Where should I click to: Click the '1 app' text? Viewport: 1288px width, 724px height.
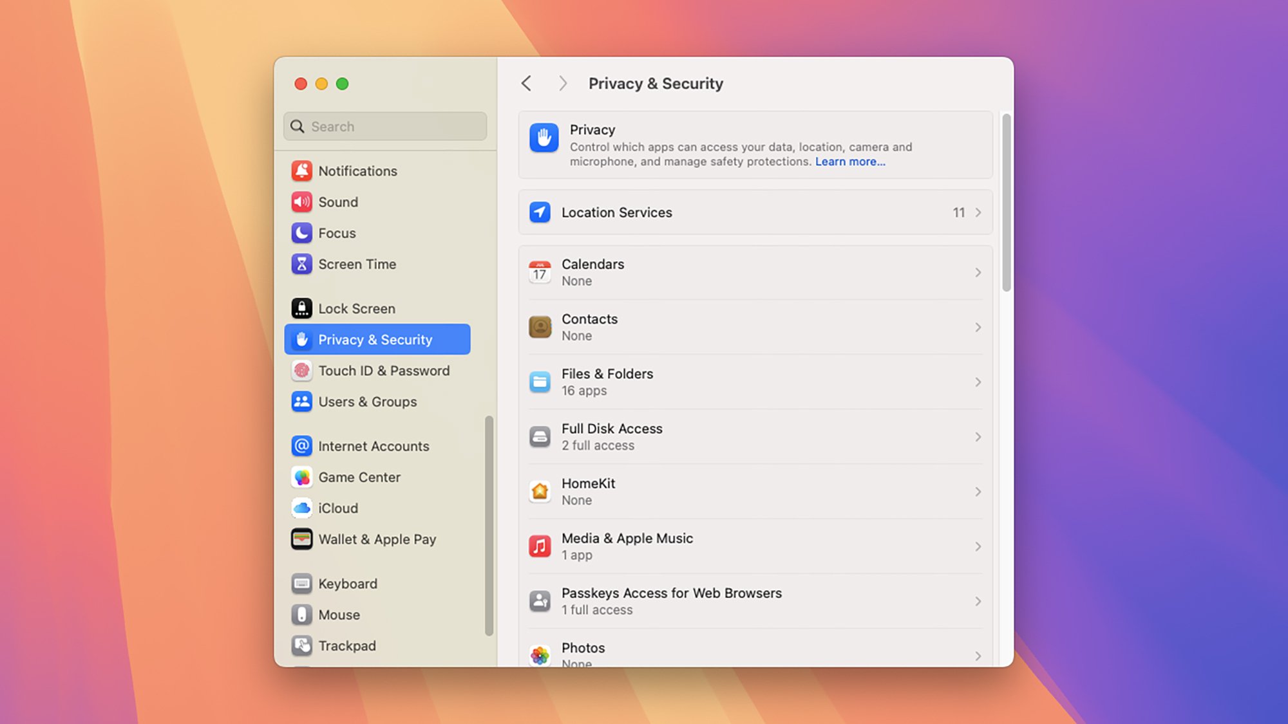pos(577,555)
